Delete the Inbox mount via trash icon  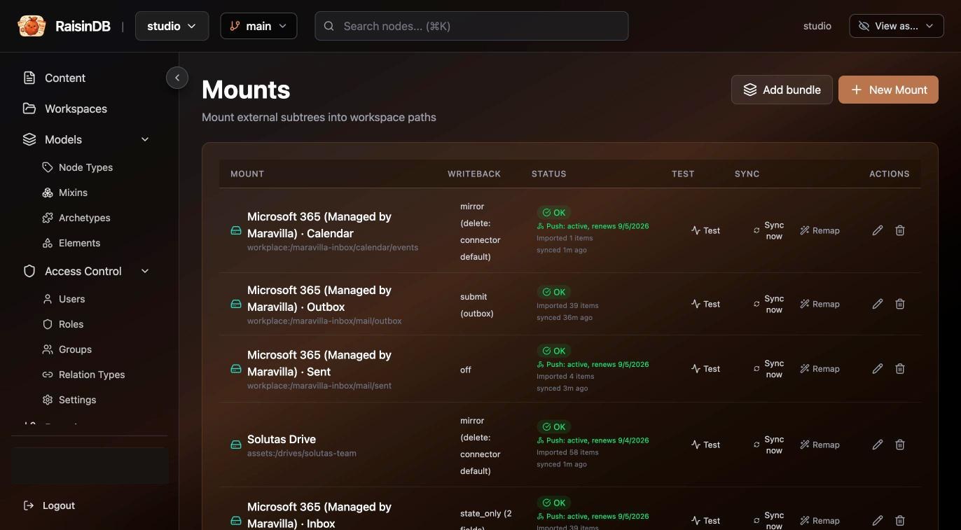point(900,520)
